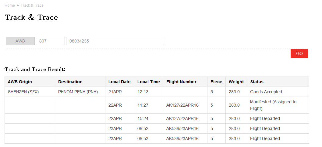Select the Track & Trace breadcrumb
This screenshot has height=147, width=322.
tap(32, 5)
